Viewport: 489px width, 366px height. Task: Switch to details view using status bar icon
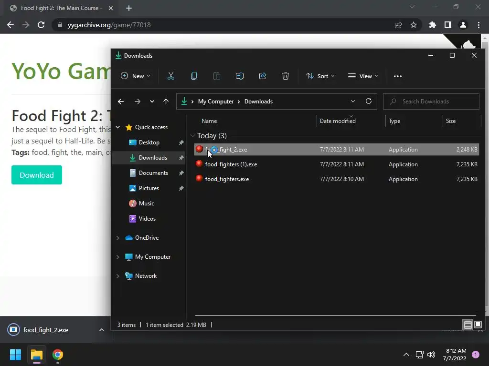pos(468,325)
